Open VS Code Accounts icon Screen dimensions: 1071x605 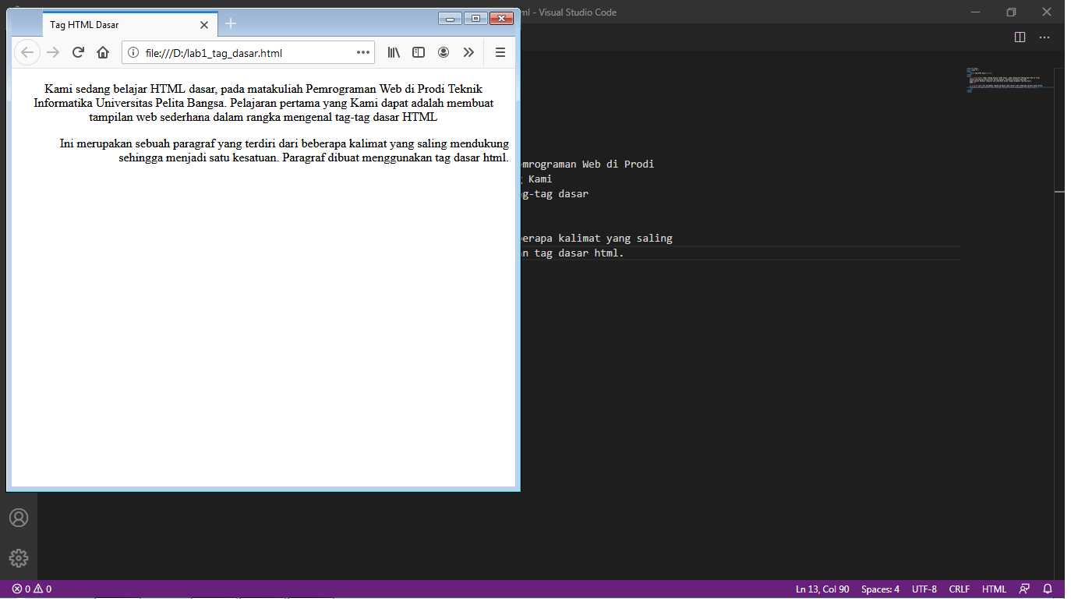coord(19,518)
